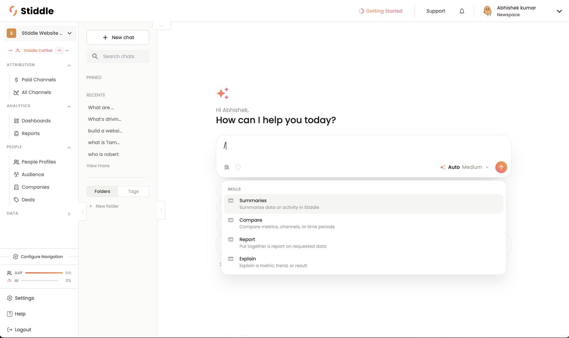Open Configure Navigation
The width and height of the screenshot is (569, 338).
click(38, 257)
